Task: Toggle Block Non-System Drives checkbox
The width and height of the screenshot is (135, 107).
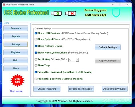Action: pos(36,53)
